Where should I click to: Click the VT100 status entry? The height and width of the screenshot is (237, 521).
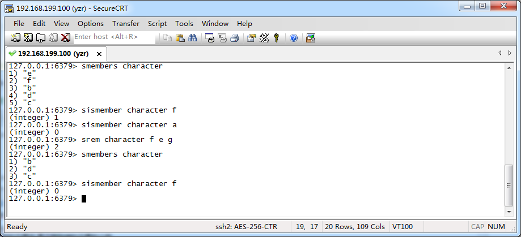coord(403,227)
